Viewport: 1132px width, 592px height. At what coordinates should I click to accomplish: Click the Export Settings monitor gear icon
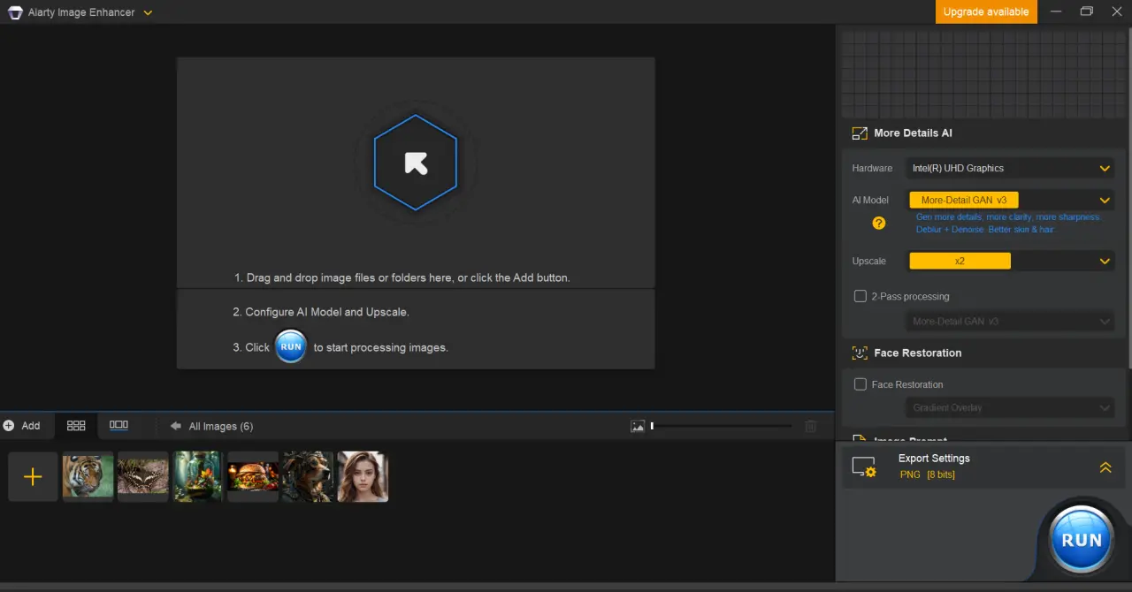864,467
